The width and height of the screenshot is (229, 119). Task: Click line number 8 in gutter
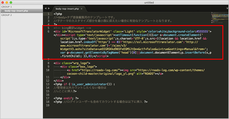pos(48,63)
